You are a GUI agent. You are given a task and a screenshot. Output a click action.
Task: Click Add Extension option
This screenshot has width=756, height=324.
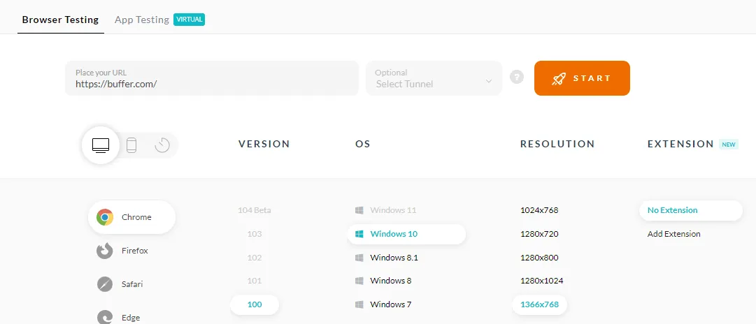point(673,234)
